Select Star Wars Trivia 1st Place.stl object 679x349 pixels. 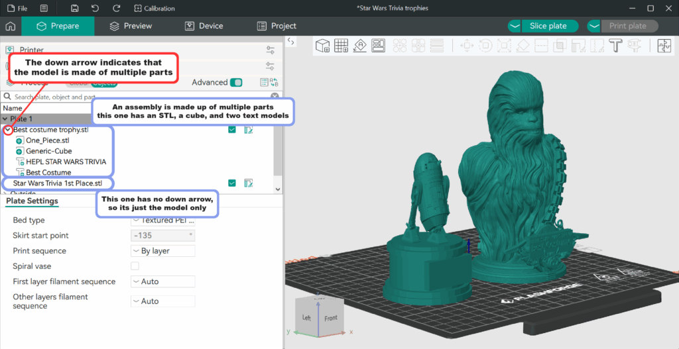click(x=58, y=183)
